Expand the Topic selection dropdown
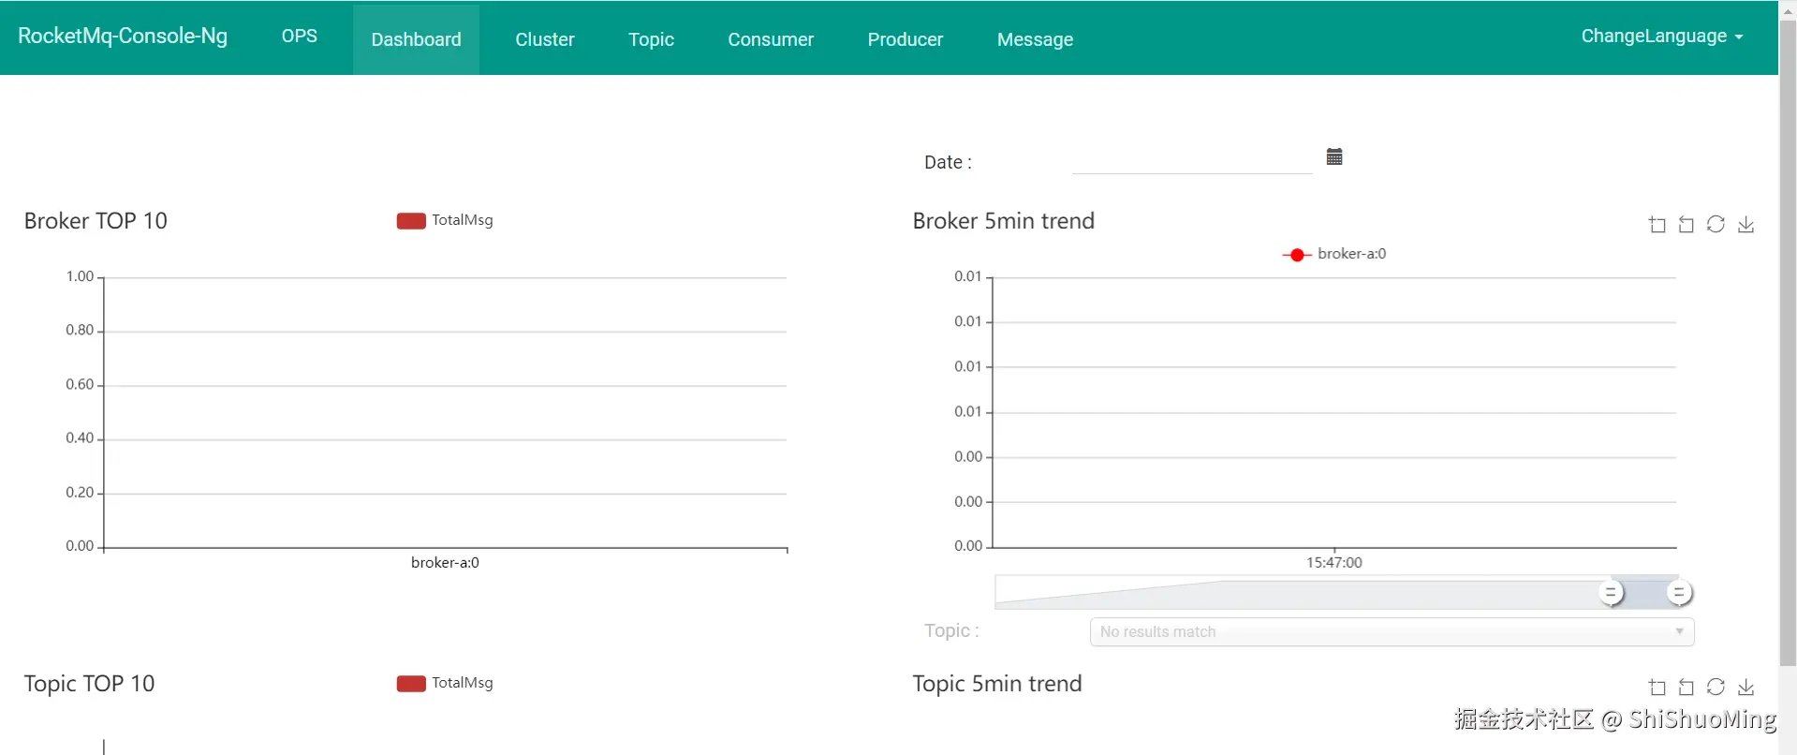Image resolution: width=1797 pixels, height=755 pixels. 1392,632
